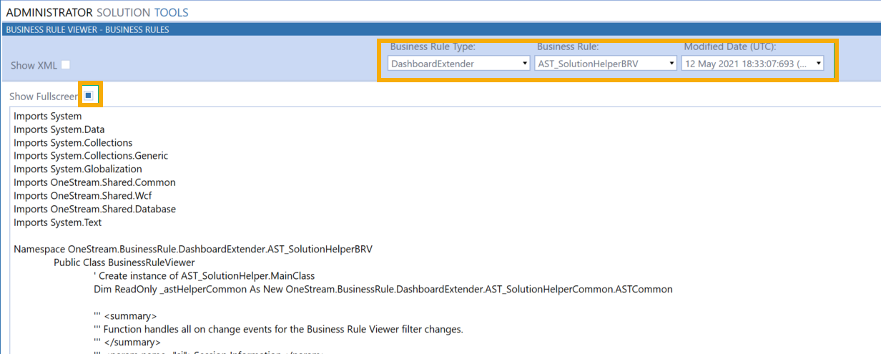Viewport: 881px width, 354px height.
Task: Click the 'Imports System.Text' line
Action: (x=58, y=222)
